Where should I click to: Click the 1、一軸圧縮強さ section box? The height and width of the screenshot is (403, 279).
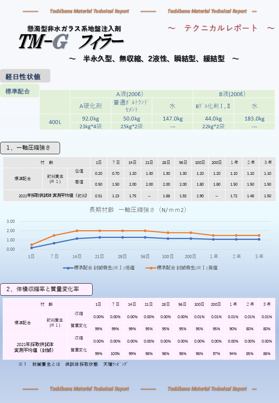tap(31, 147)
